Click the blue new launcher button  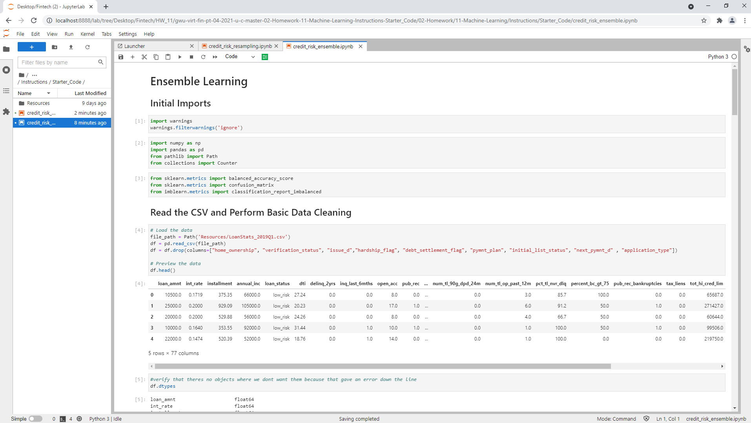(x=32, y=47)
